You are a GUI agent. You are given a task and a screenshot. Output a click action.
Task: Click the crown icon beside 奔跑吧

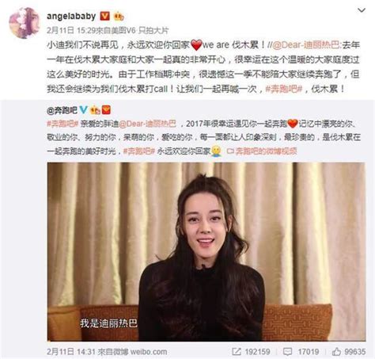pyautogui.click(x=95, y=110)
